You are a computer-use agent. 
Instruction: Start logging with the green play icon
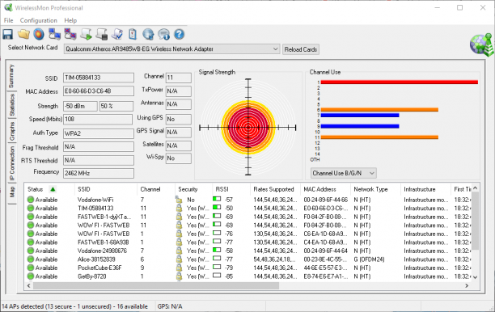[86, 34]
